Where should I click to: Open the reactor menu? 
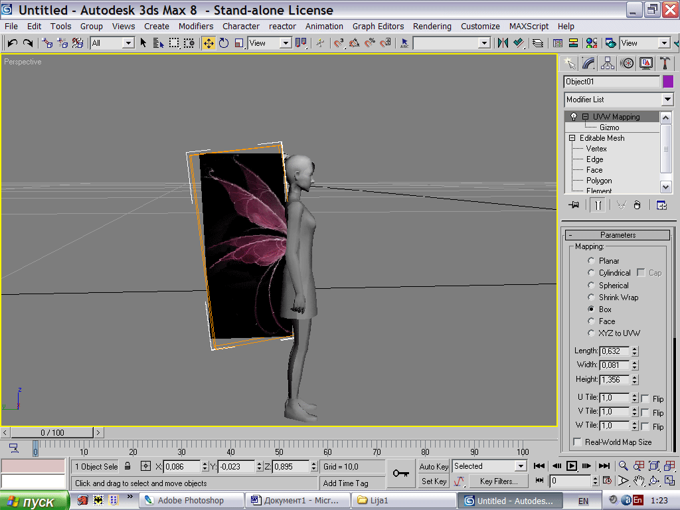[282, 26]
